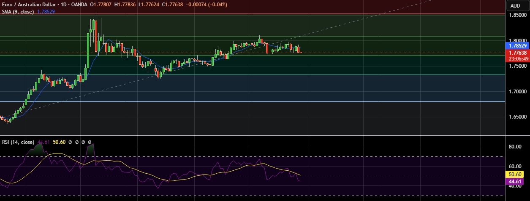Click the red 1.77638 current price label
This screenshot has height=201, width=530.
517,53
